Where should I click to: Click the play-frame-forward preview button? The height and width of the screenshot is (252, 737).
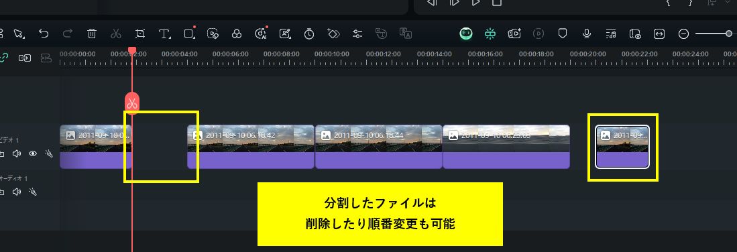pos(454,3)
